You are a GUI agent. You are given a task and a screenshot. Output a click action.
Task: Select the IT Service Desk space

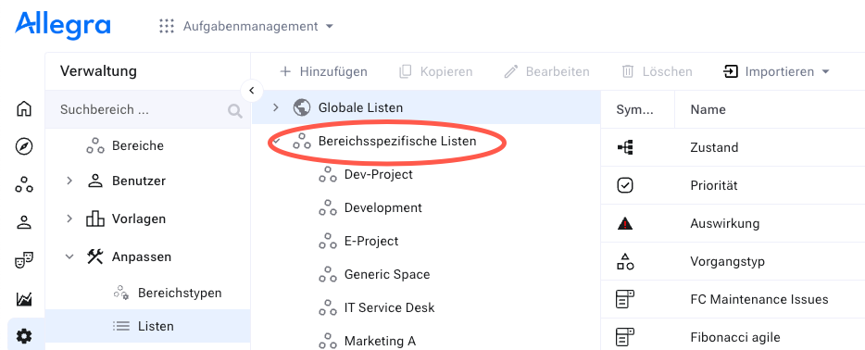coord(390,307)
